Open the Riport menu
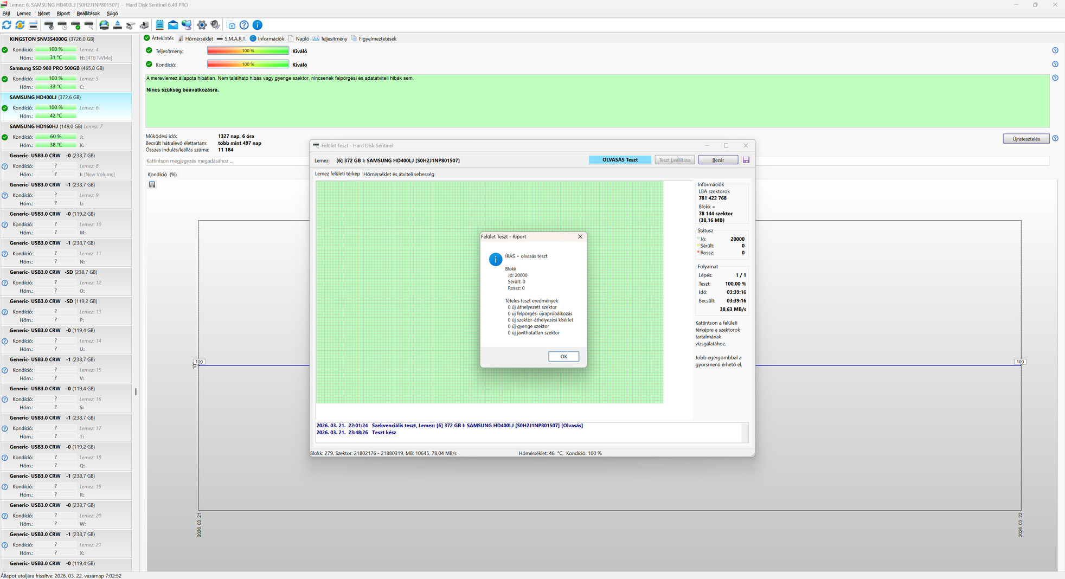Viewport: 1065px width, 579px height. (63, 14)
